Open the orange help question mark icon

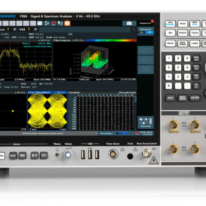point(67,23)
